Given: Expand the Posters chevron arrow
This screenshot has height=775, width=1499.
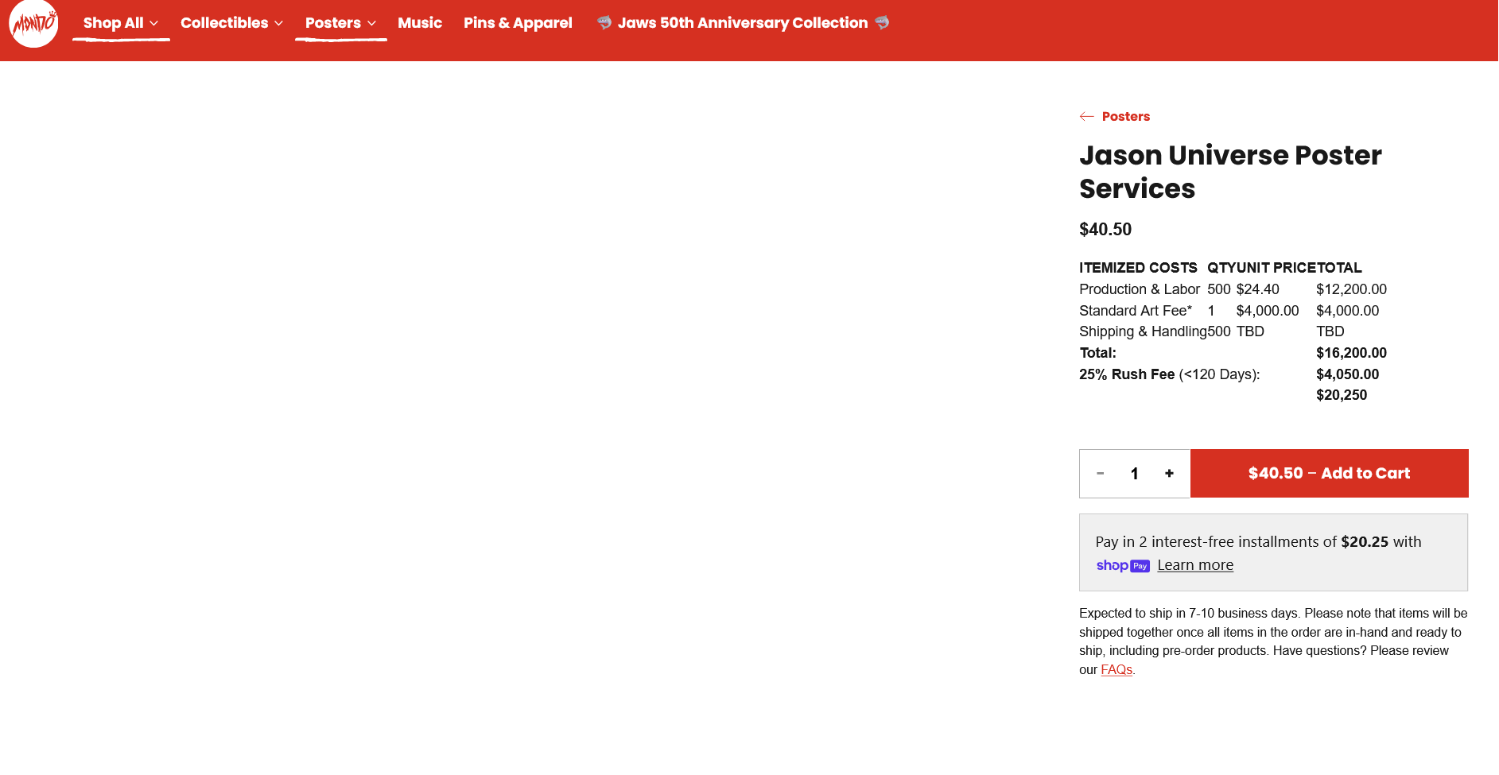Looking at the screenshot, I should 371,24.
